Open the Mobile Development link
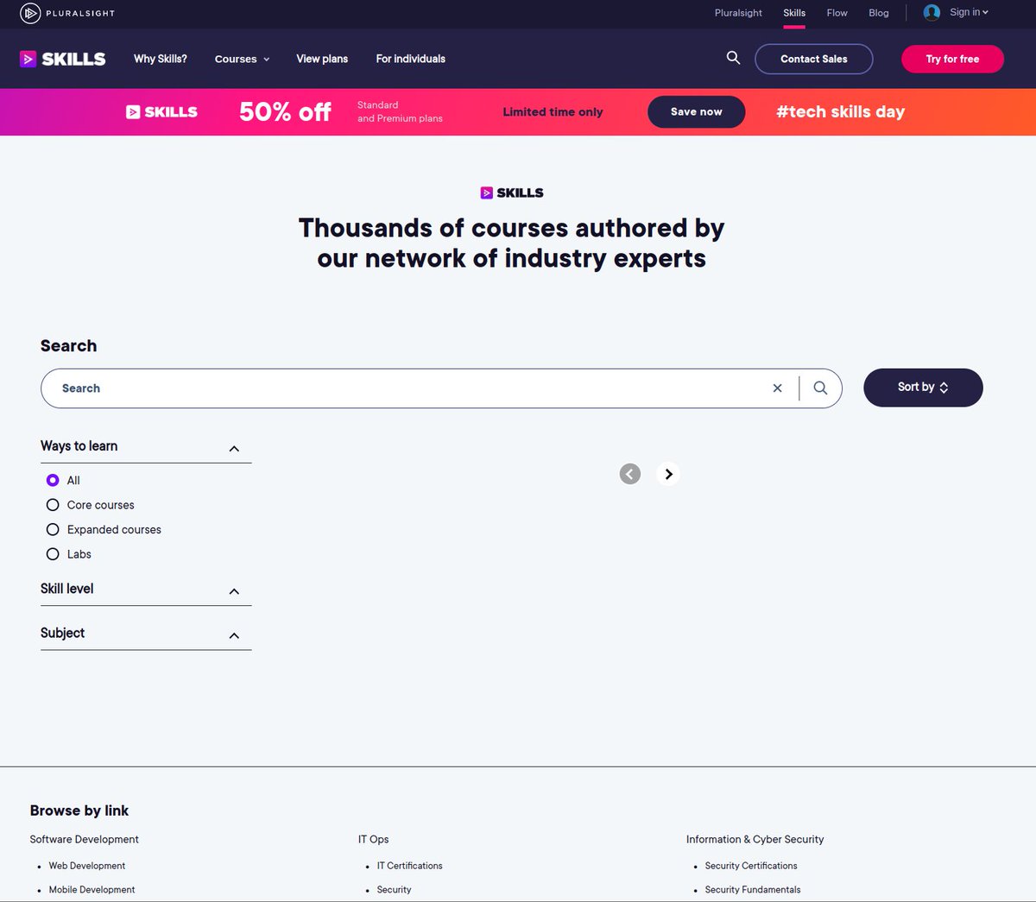Image resolution: width=1036 pixels, height=902 pixels. point(92,890)
